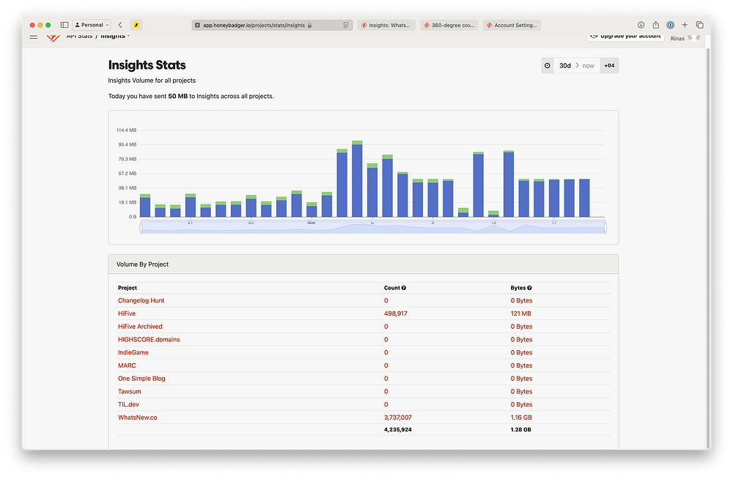
Task: Open the Insights breadcrumb dropdown
Action: pyautogui.click(x=115, y=36)
